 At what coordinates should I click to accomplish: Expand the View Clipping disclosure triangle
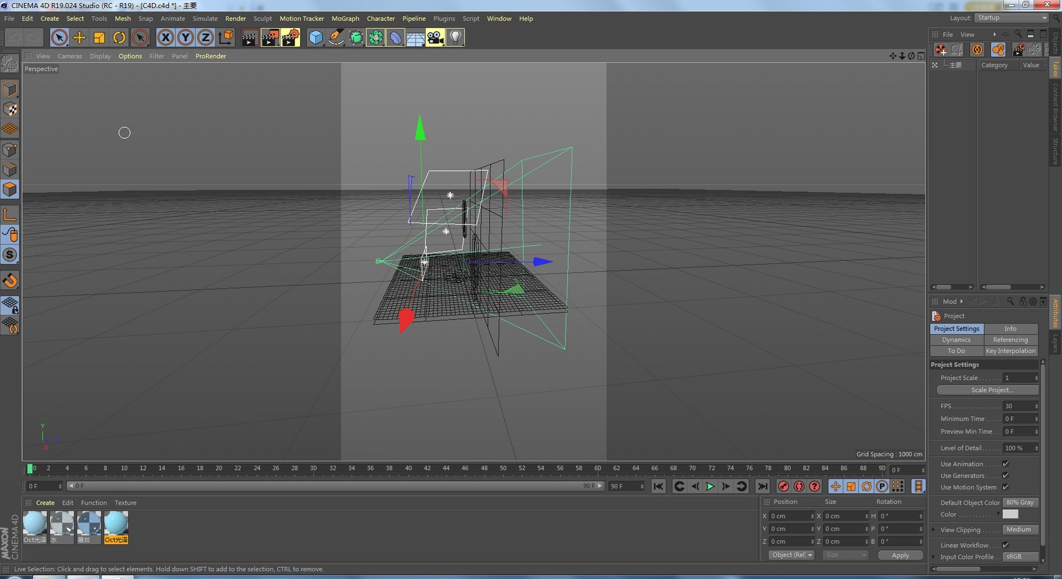934,530
